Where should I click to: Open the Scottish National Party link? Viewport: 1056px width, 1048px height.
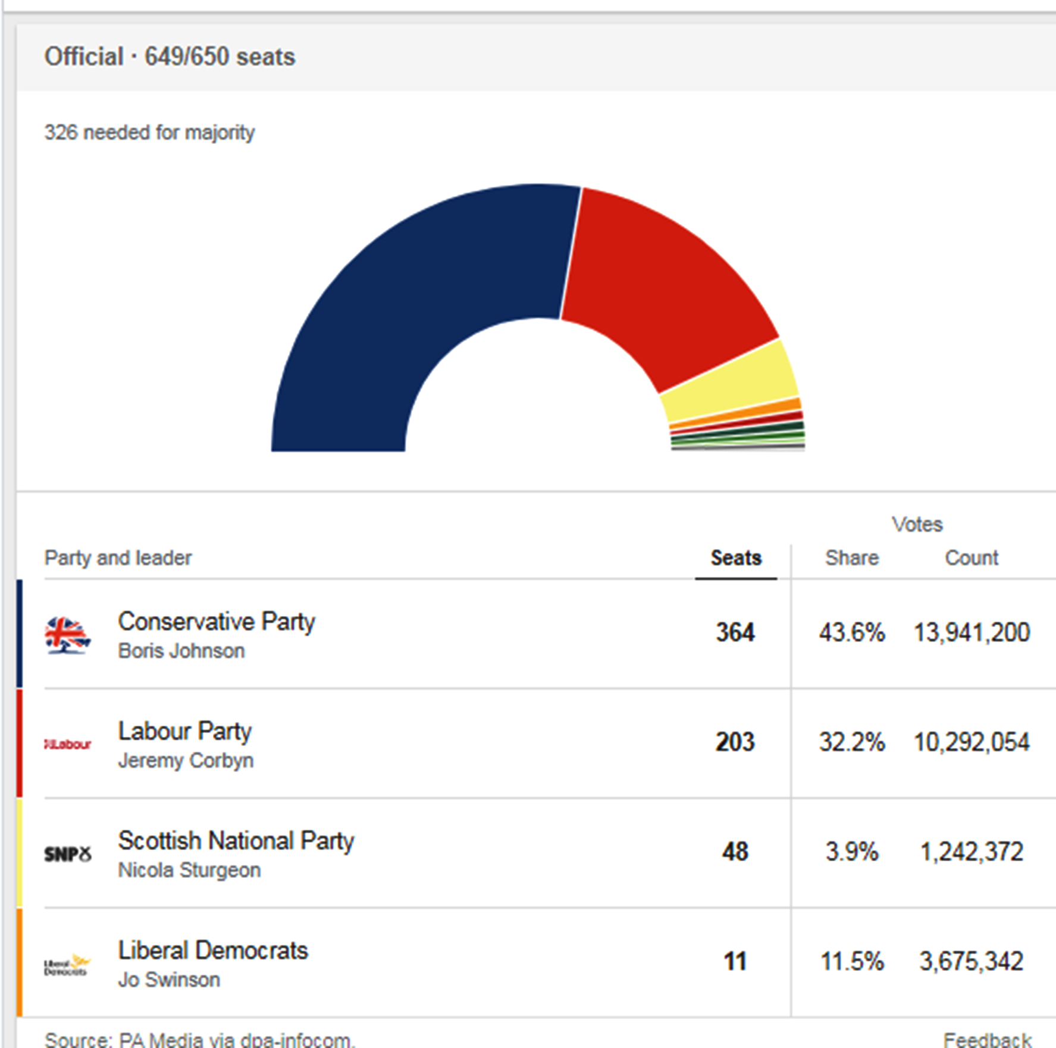236,841
